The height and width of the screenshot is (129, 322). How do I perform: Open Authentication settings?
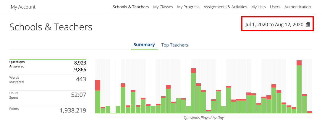click(x=297, y=7)
